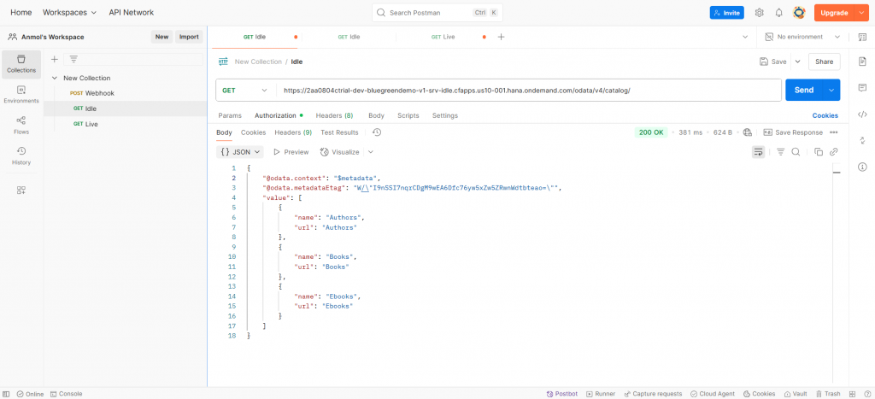
Task: Click the request URL input field
Action: (x=528, y=90)
